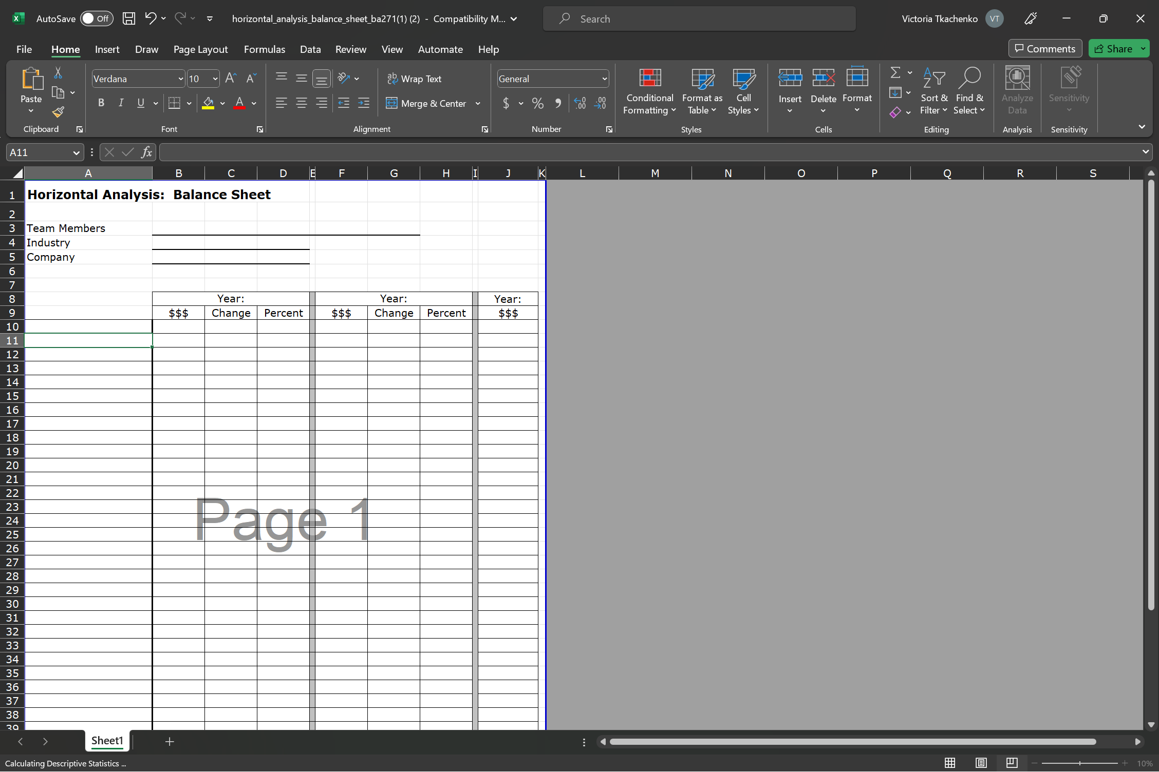Toggle Bold formatting
This screenshot has height=772, width=1159.
click(101, 103)
